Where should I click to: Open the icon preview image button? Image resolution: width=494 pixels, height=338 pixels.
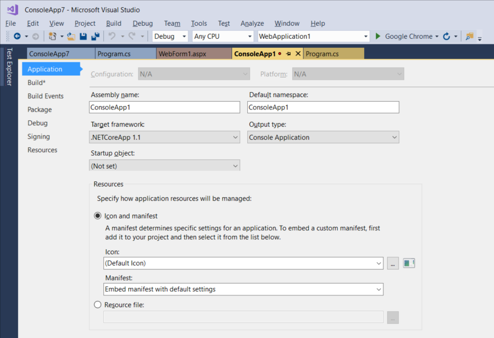click(409, 263)
